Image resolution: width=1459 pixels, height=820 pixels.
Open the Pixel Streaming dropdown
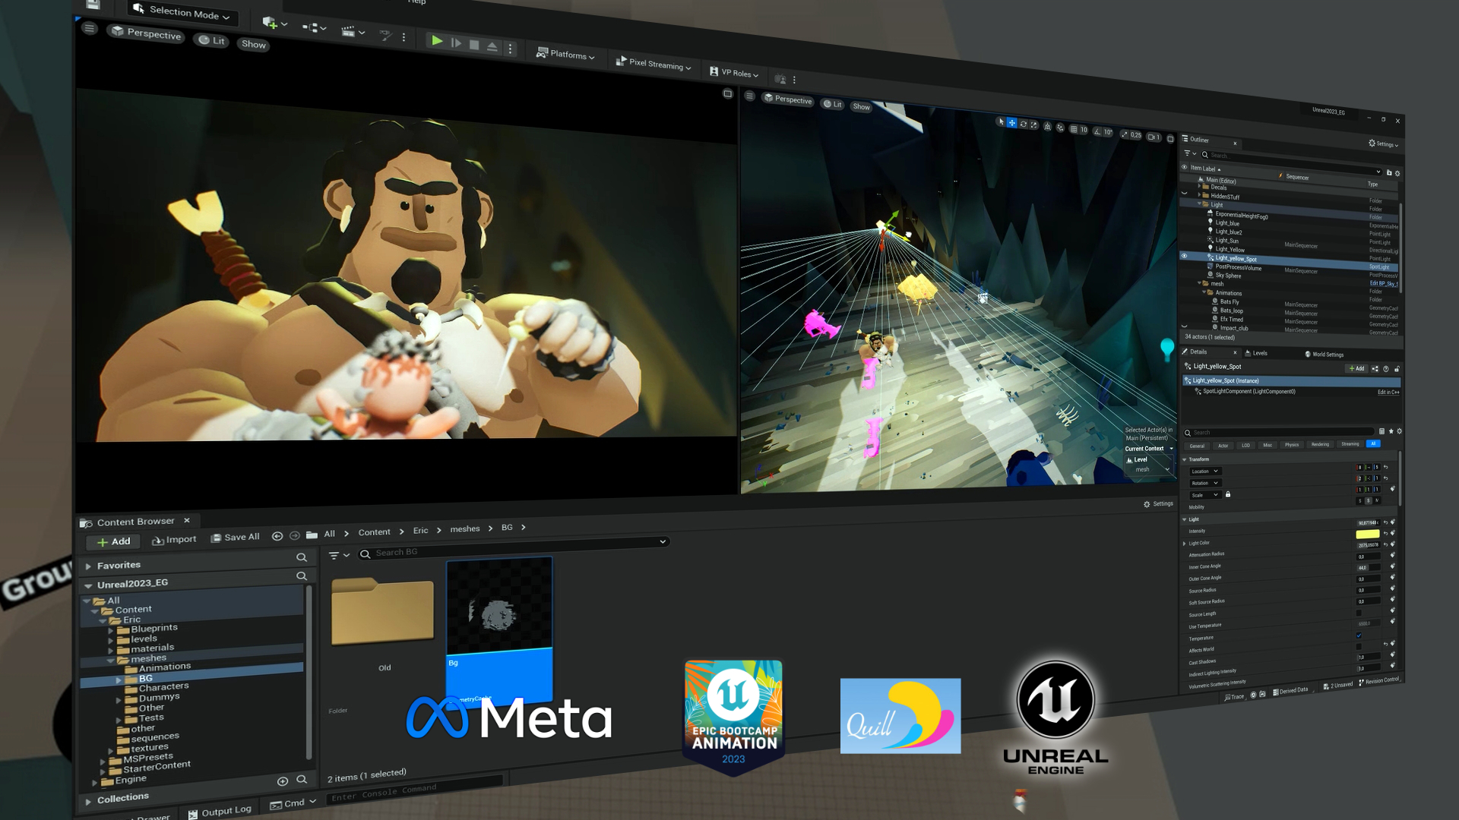[654, 64]
